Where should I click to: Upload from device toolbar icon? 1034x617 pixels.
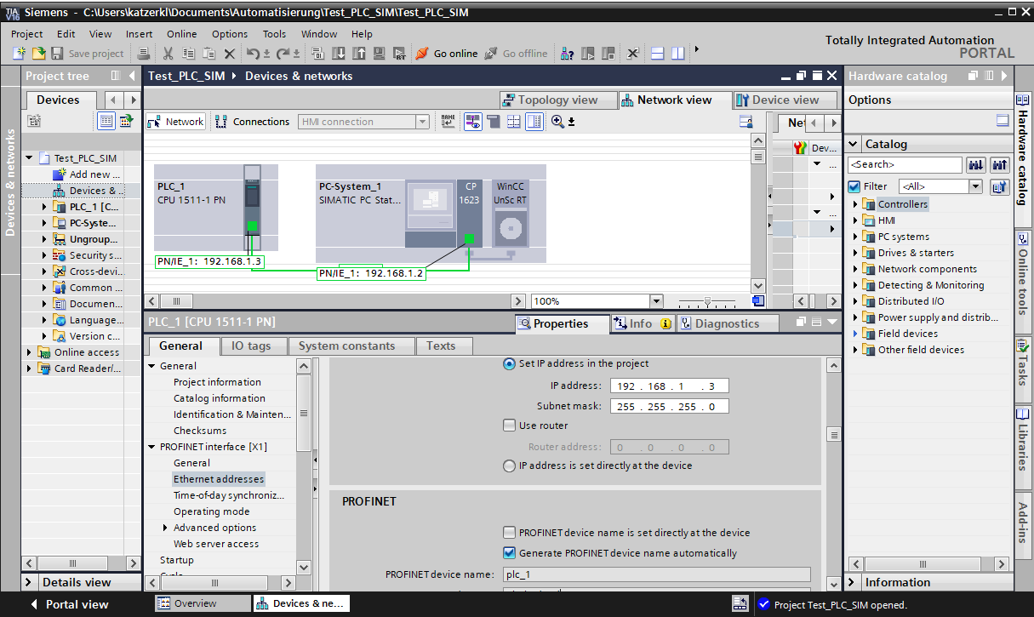pos(359,54)
